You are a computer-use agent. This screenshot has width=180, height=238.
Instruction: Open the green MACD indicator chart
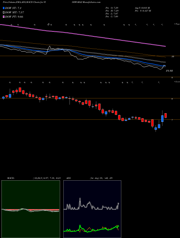pyautogui.click(x=31, y=209)
